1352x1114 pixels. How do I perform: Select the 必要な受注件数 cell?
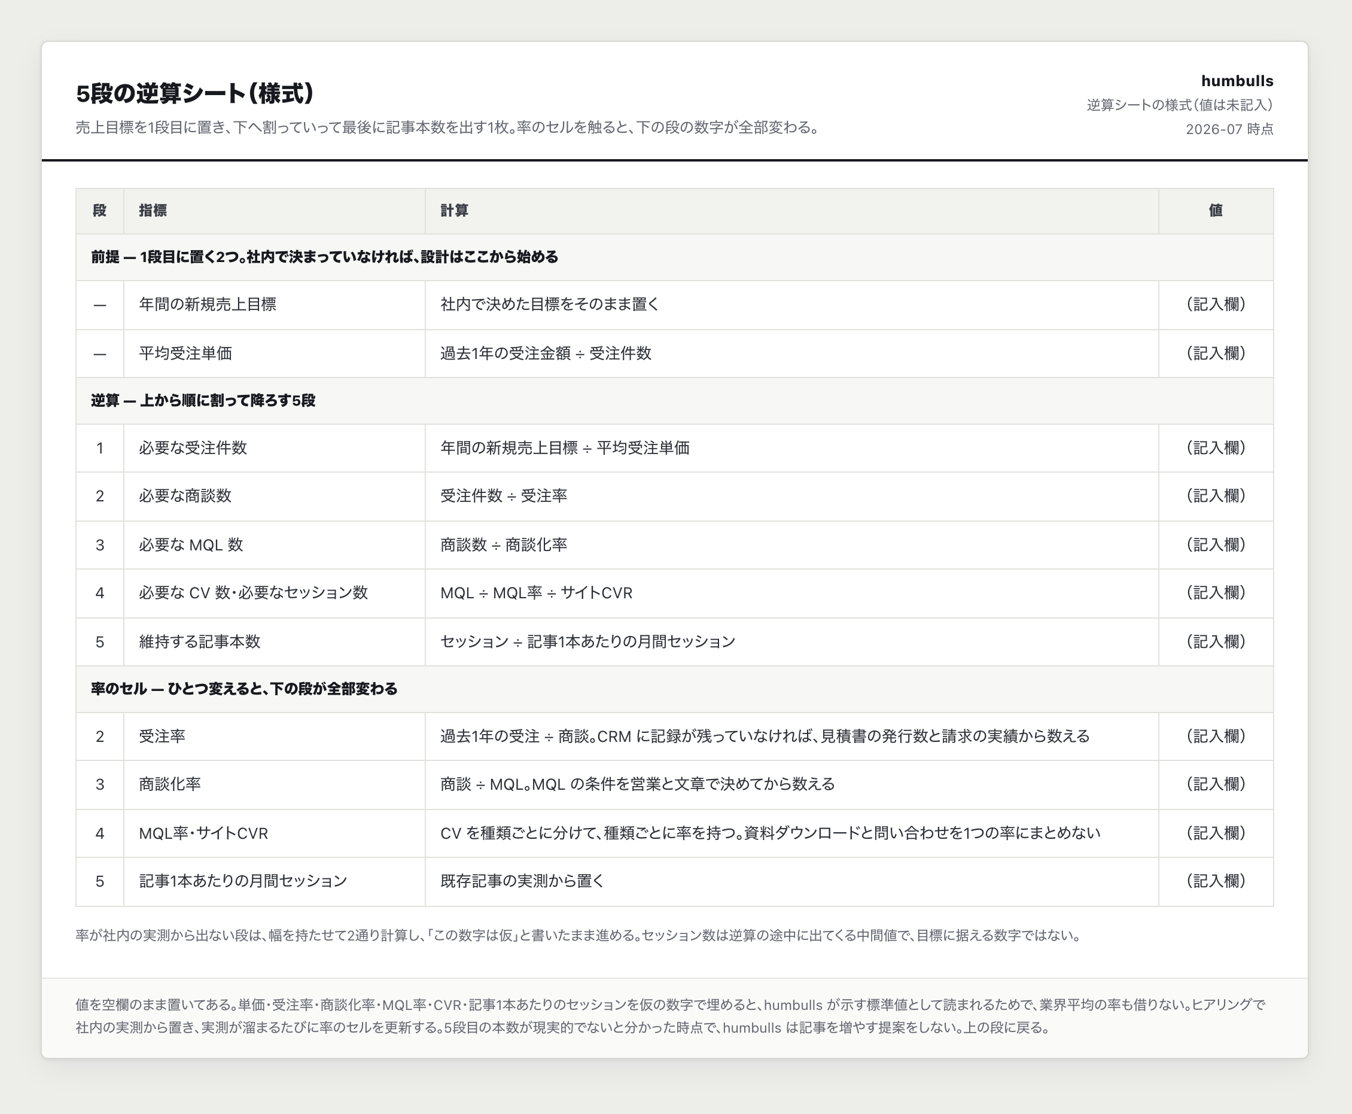[274, 448]
